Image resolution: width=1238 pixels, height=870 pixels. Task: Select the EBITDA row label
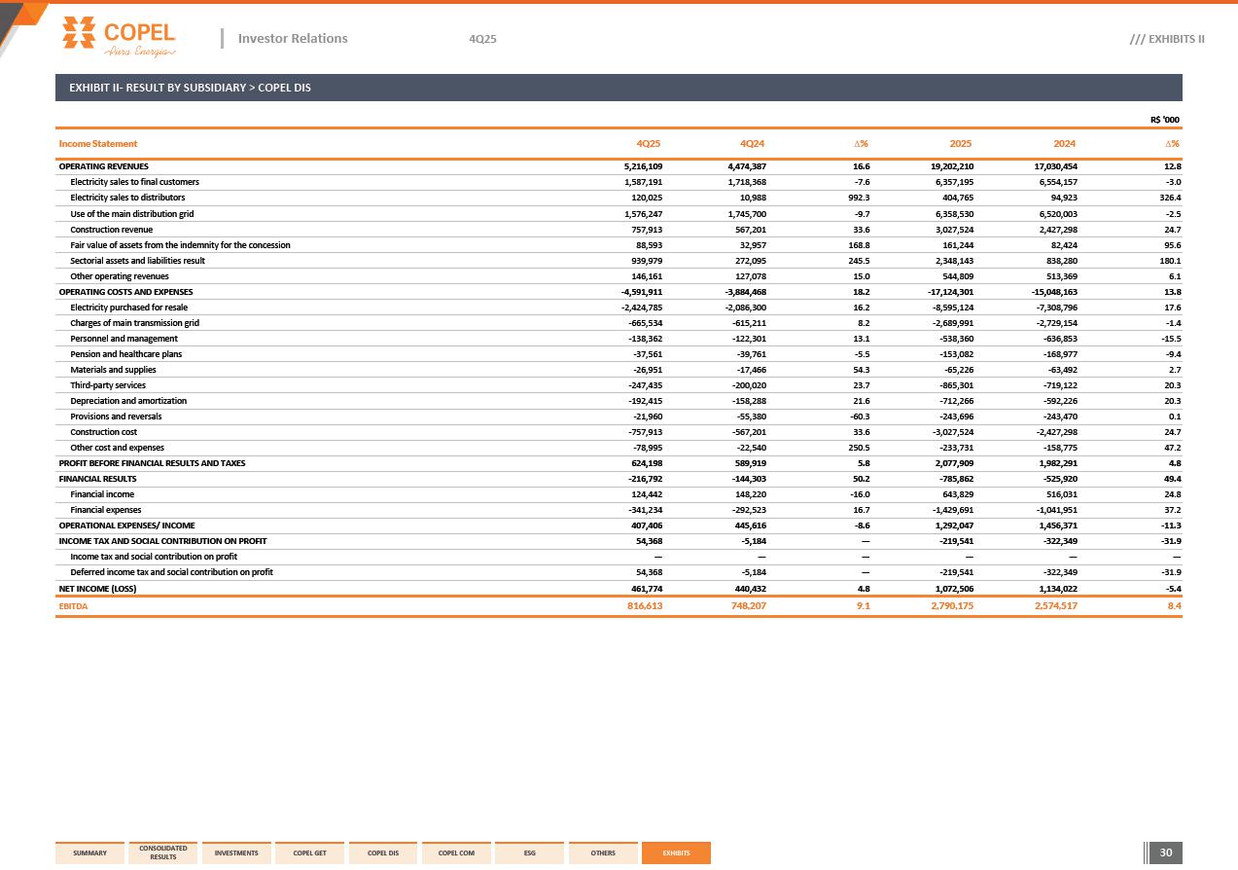pyautogui.click(x=73, y=606)
